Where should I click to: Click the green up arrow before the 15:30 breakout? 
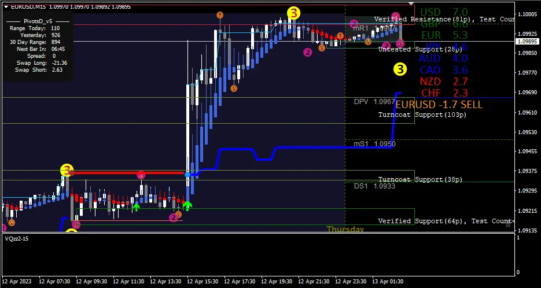click(x=187, y=206)
